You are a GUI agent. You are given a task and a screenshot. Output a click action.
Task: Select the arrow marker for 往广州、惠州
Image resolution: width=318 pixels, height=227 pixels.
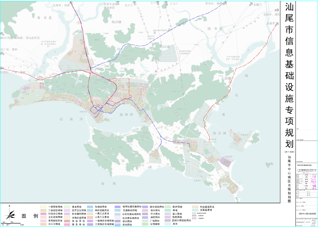[x=2, y=53]
